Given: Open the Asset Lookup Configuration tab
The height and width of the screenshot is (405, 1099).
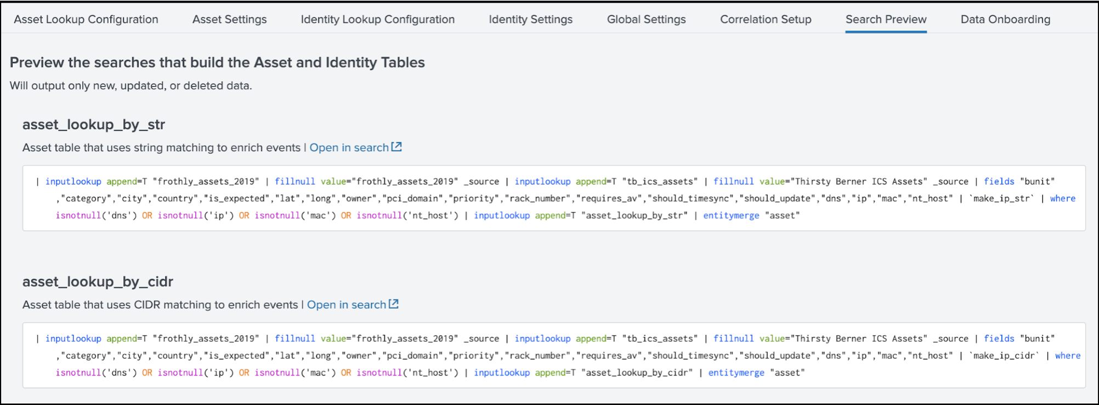Looking at the screenshot, I should (86, 19).
